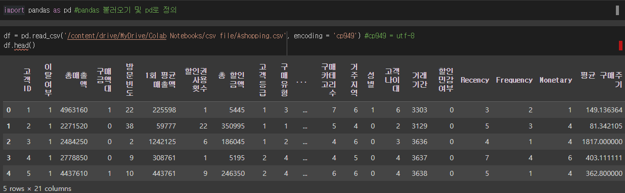Select the 구매유형 column header
The image size is (625, 193).
pos(284,80)
